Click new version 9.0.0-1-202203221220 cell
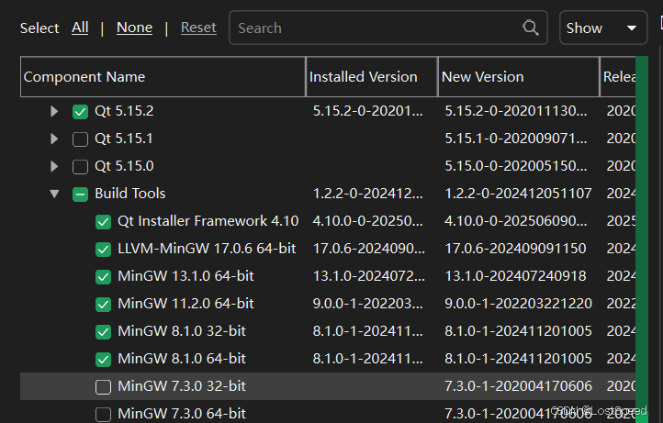Image resolution: width=663 pixels, height=423 pixels. pyautogui.click(x=518, y=304)
